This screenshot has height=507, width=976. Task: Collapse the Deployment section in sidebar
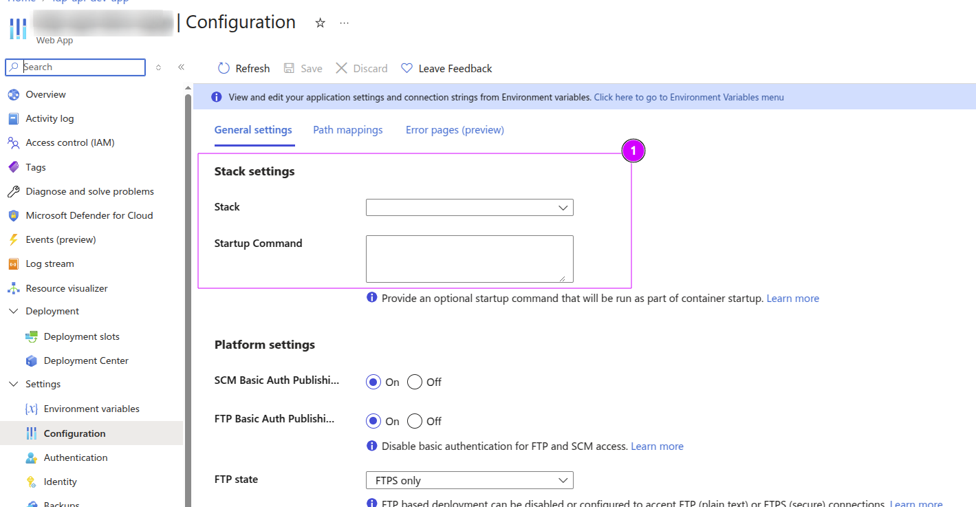13,311
